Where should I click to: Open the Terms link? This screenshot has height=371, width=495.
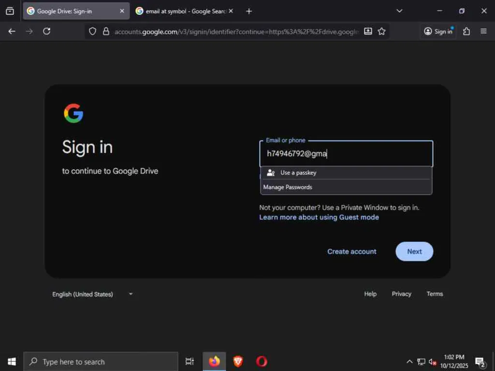(x=435, y=294)
